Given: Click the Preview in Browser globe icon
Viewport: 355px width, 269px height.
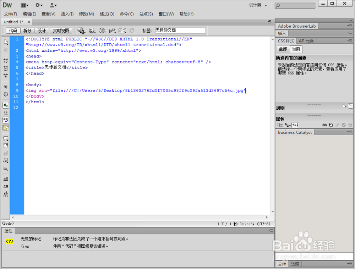Looking at the screenshot, I should [92, 31].
